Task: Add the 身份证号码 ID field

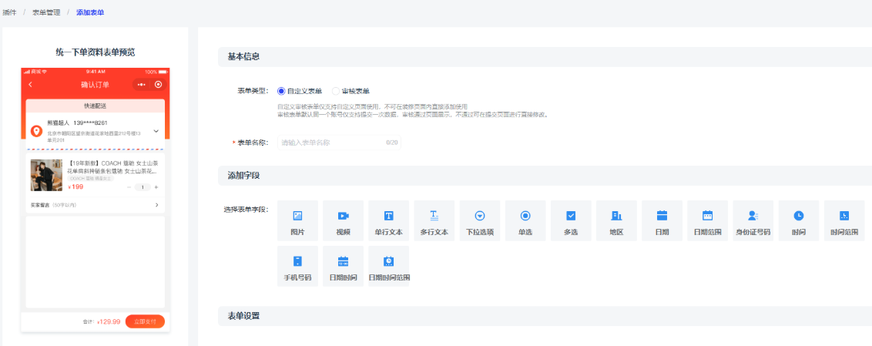Action: click(x=753, y=220)
